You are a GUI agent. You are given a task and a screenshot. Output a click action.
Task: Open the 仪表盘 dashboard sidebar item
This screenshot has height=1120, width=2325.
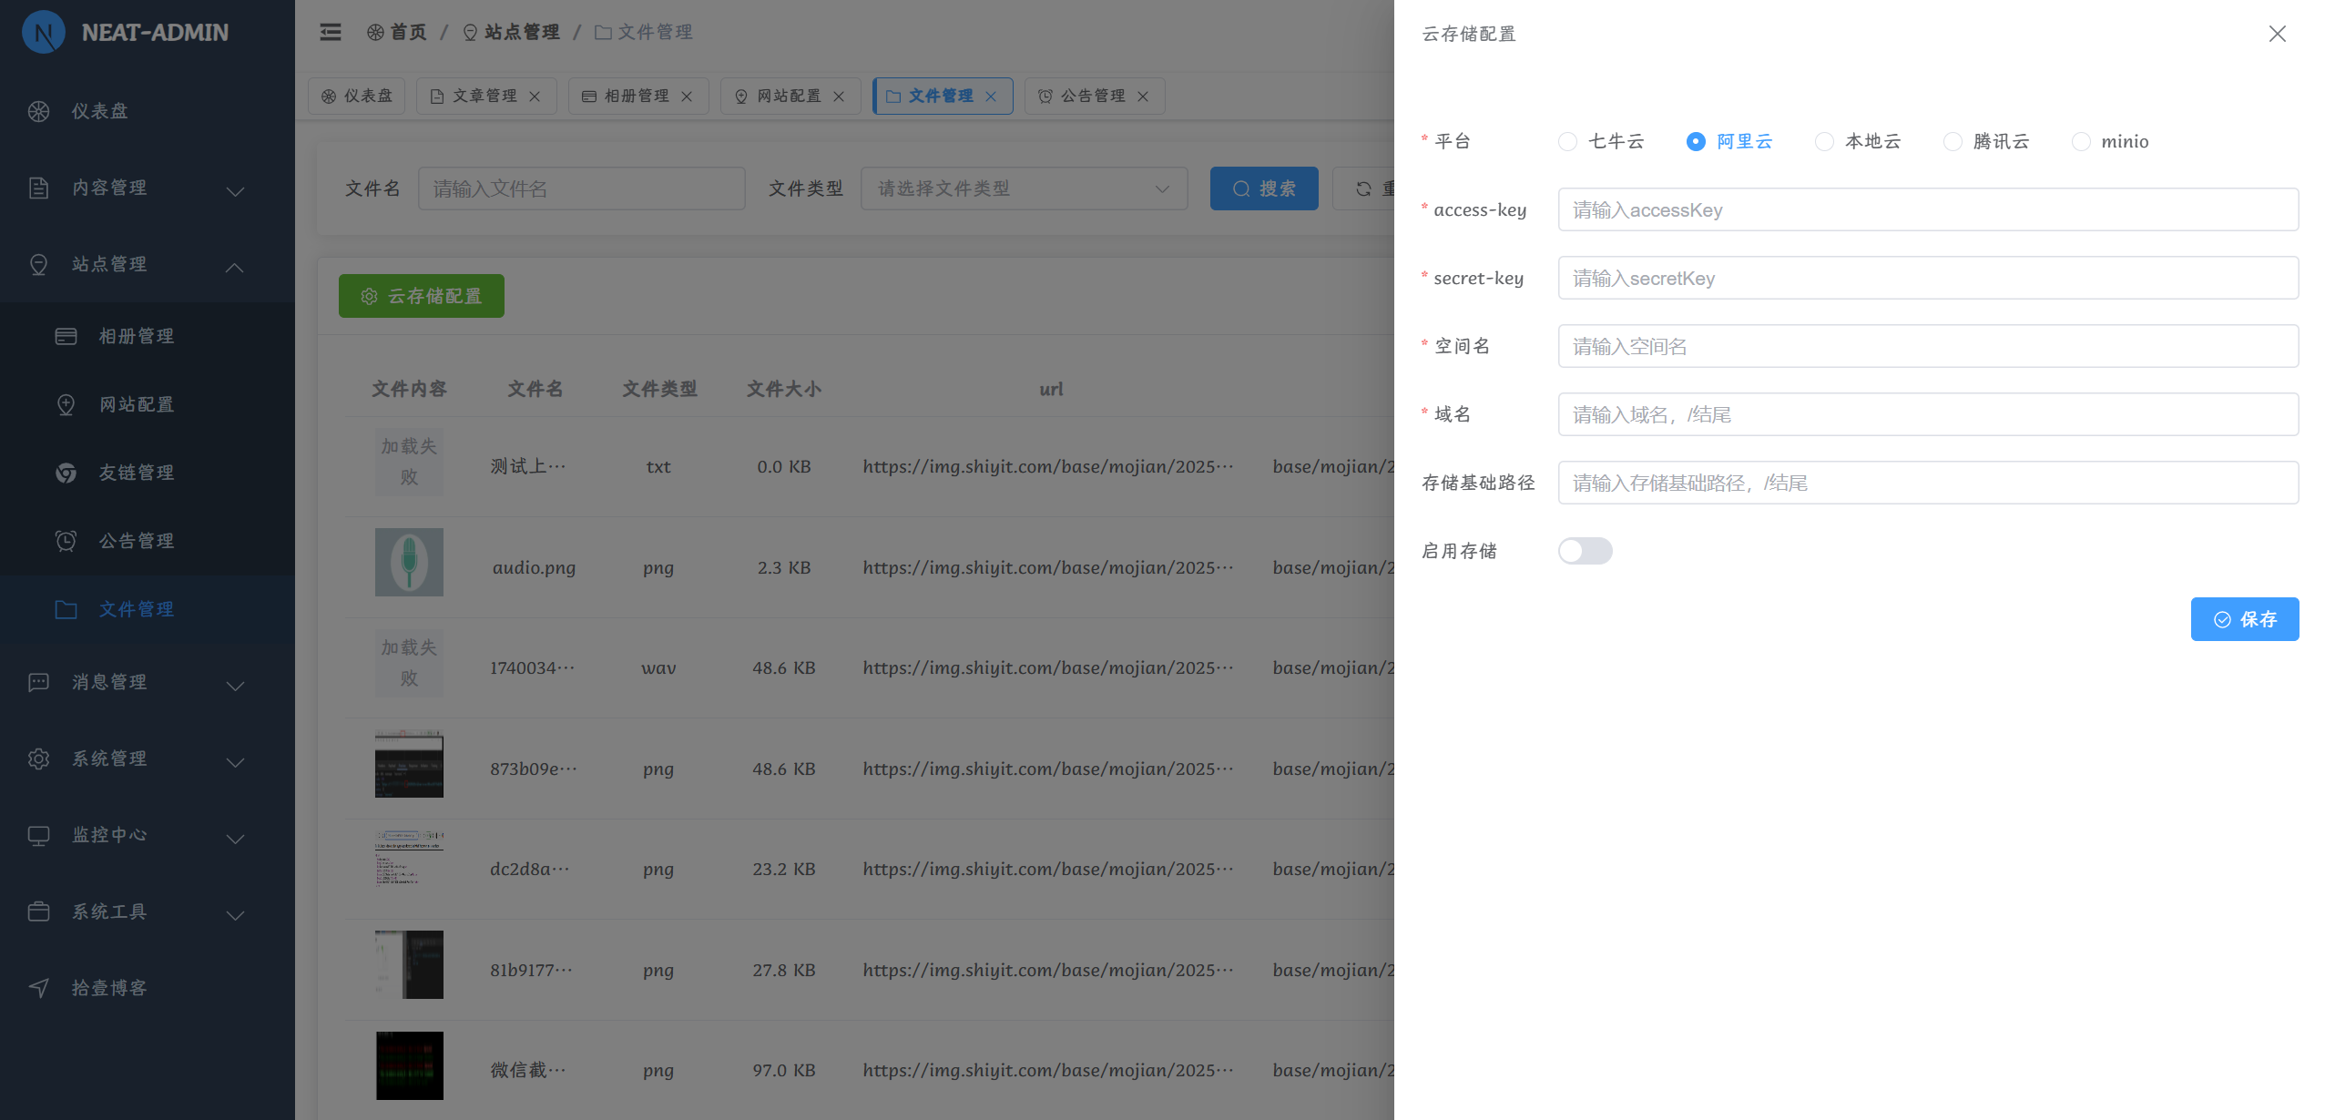100,111
